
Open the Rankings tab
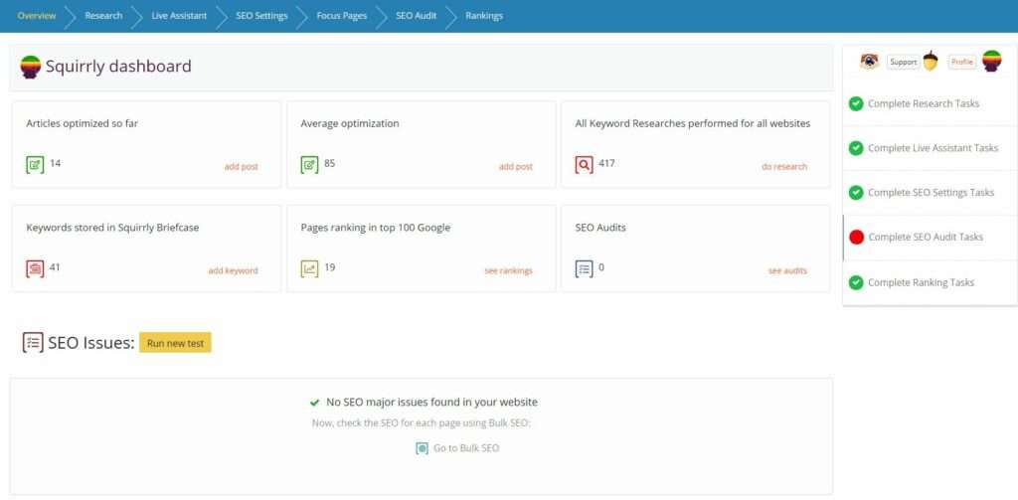[x=484, y=16]
